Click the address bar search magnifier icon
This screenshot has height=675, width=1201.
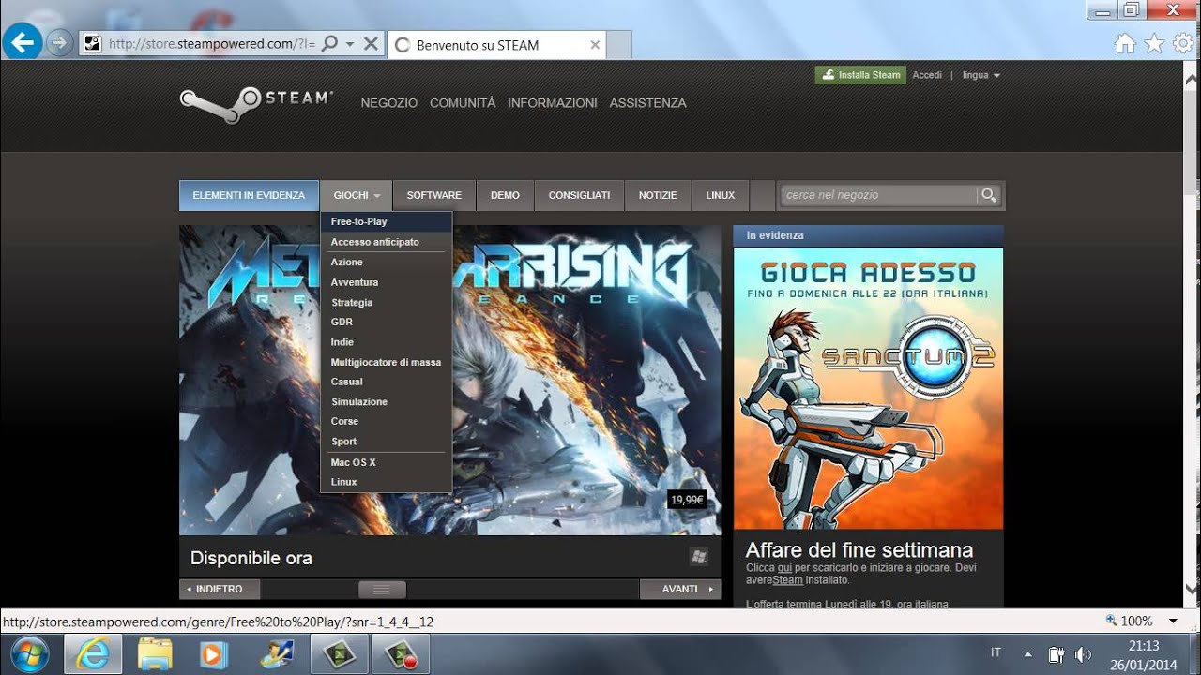(329, 43)
